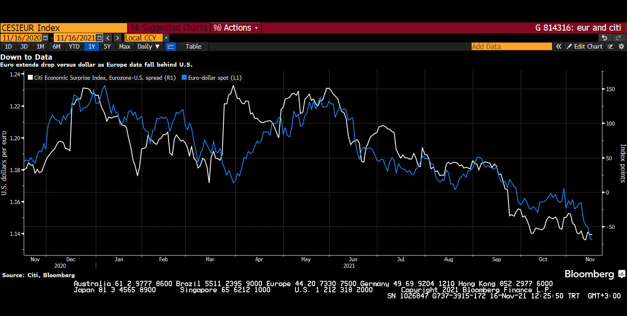627x316 pixels.
Task: Click the Local CCY currency field
Action: [x=144, y=38]
